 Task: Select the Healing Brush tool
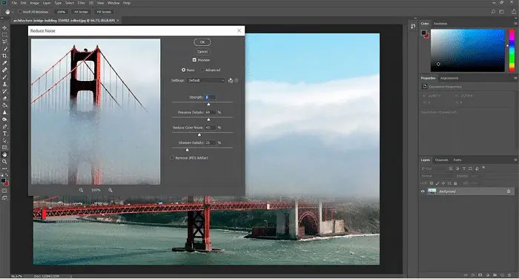coord(4,70)
